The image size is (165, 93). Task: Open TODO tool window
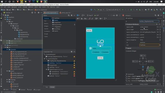coord(6,90)
